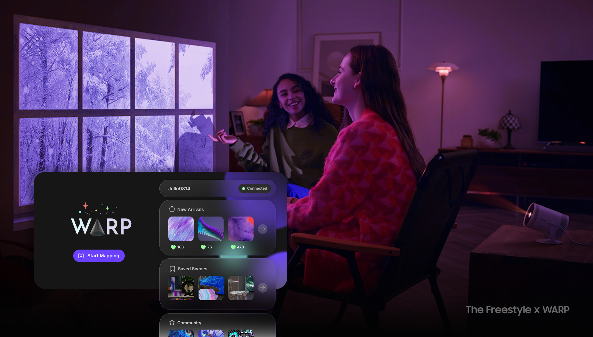Click the heart icon on the 470-liked scene
Viewport: 593px width, 337px height.
coord(233,247)
